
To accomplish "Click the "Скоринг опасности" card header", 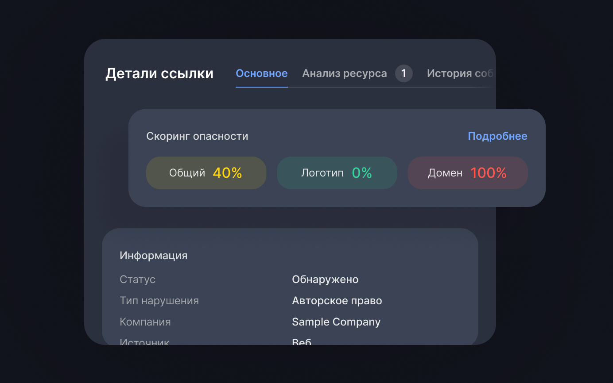I will [197, 136].
